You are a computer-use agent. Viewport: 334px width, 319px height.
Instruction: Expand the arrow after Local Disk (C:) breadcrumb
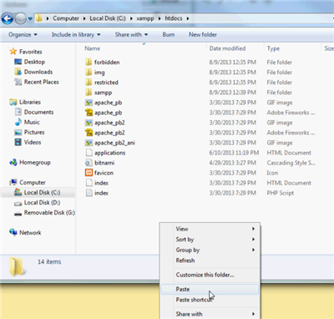(131, 18)
